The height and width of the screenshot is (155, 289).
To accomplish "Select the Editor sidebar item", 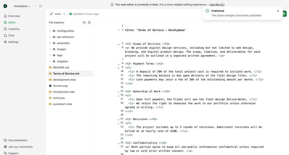I will (12, 22).
